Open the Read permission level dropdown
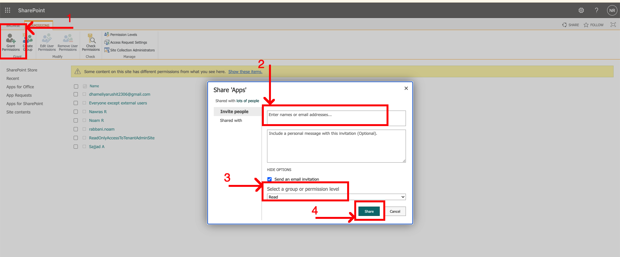This screenshot has height=257, width=620. 336,197
